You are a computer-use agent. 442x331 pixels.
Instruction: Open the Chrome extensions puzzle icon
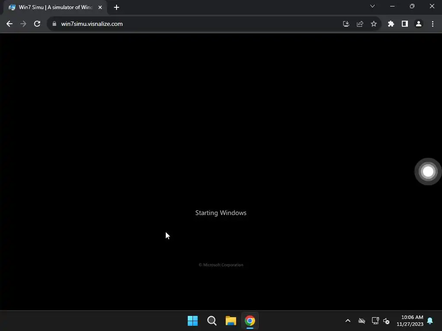click(391, 24)
